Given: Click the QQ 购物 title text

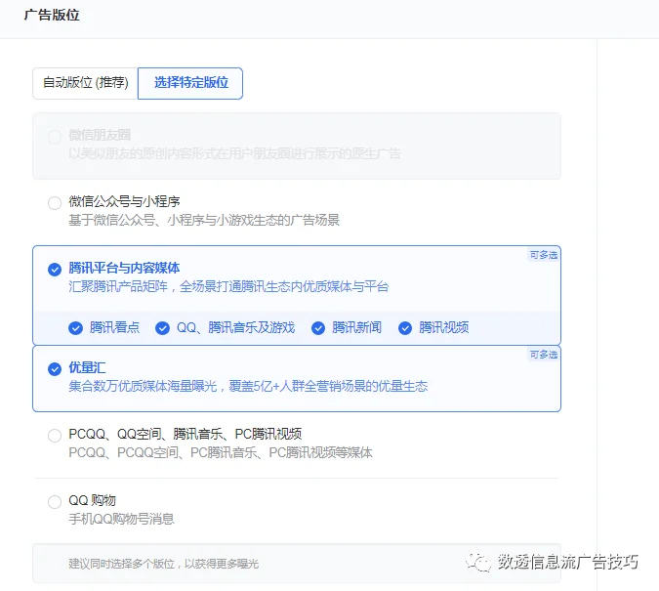Looking at the screenshot, I should point(92,500).
